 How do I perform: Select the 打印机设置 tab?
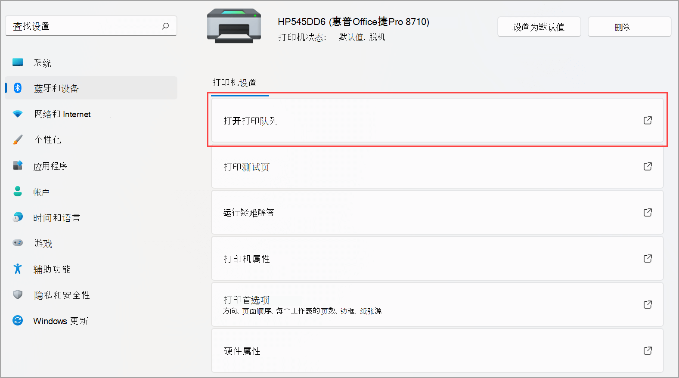click(235, 83)
